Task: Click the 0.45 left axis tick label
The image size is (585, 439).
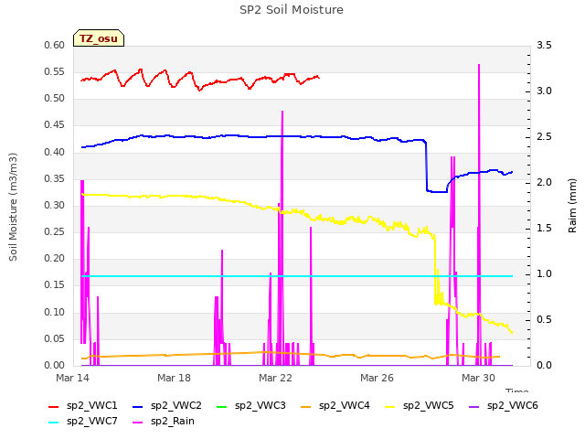Action: click(x=55, y=125)
